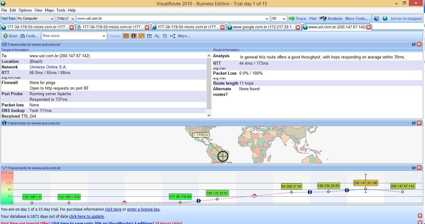Image resolution: width=425 pixels, height=224 pixels.
Task: Select hop 189.125.33.81 label
Action: coord(217,193)
